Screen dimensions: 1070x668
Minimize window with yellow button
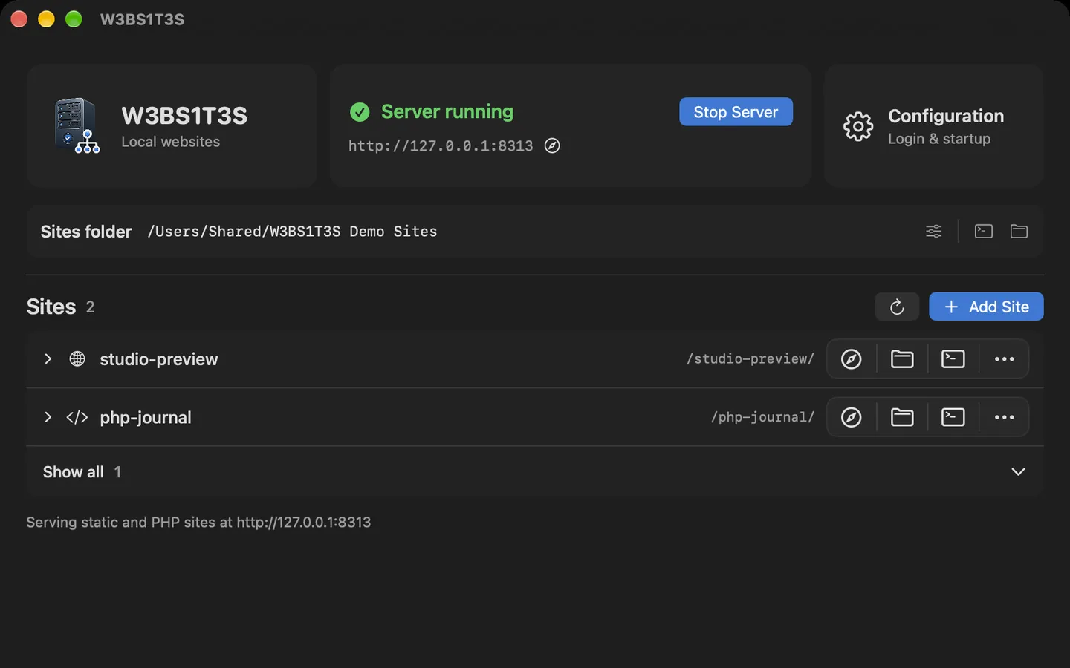point(46,19)
